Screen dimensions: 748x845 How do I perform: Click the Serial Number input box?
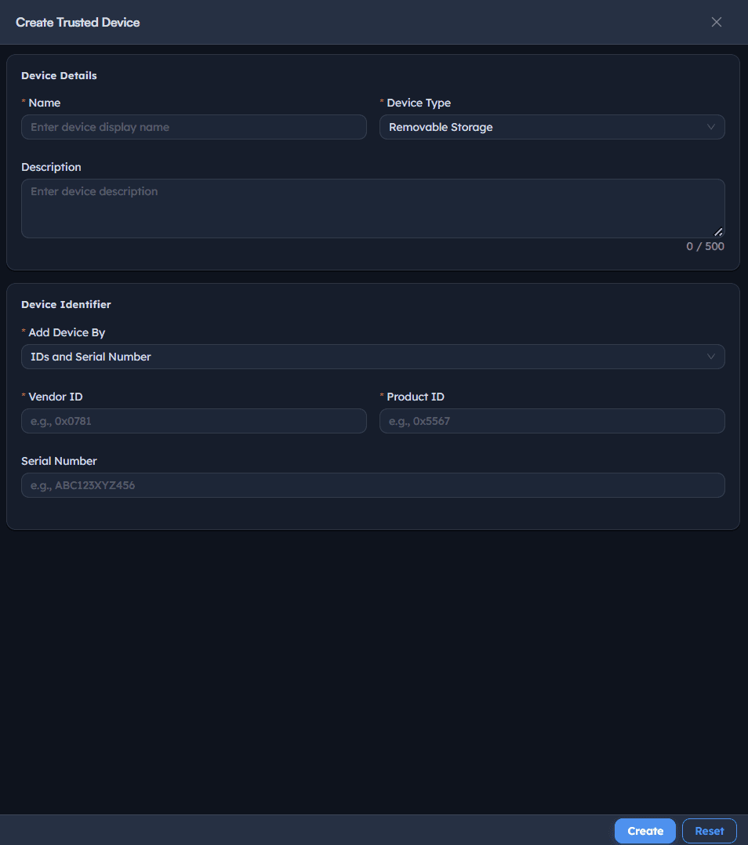tap(373, 485)
